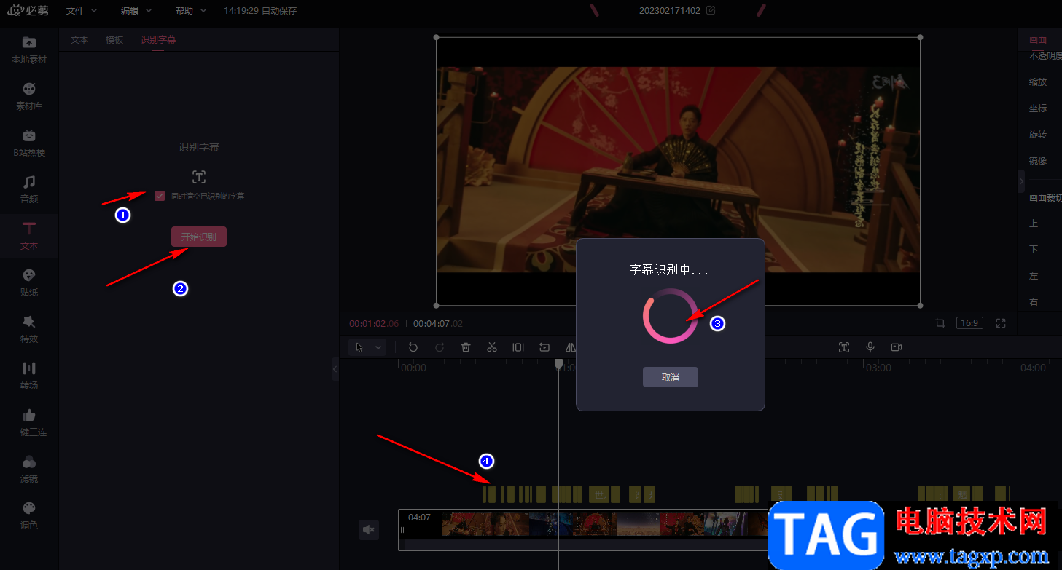Image resolution: width=1062 pixels, height=570 pixels.
Task: Click the trash delete icon in timeline toolbar
Action: pyautogui.click(x=466, y=347)
